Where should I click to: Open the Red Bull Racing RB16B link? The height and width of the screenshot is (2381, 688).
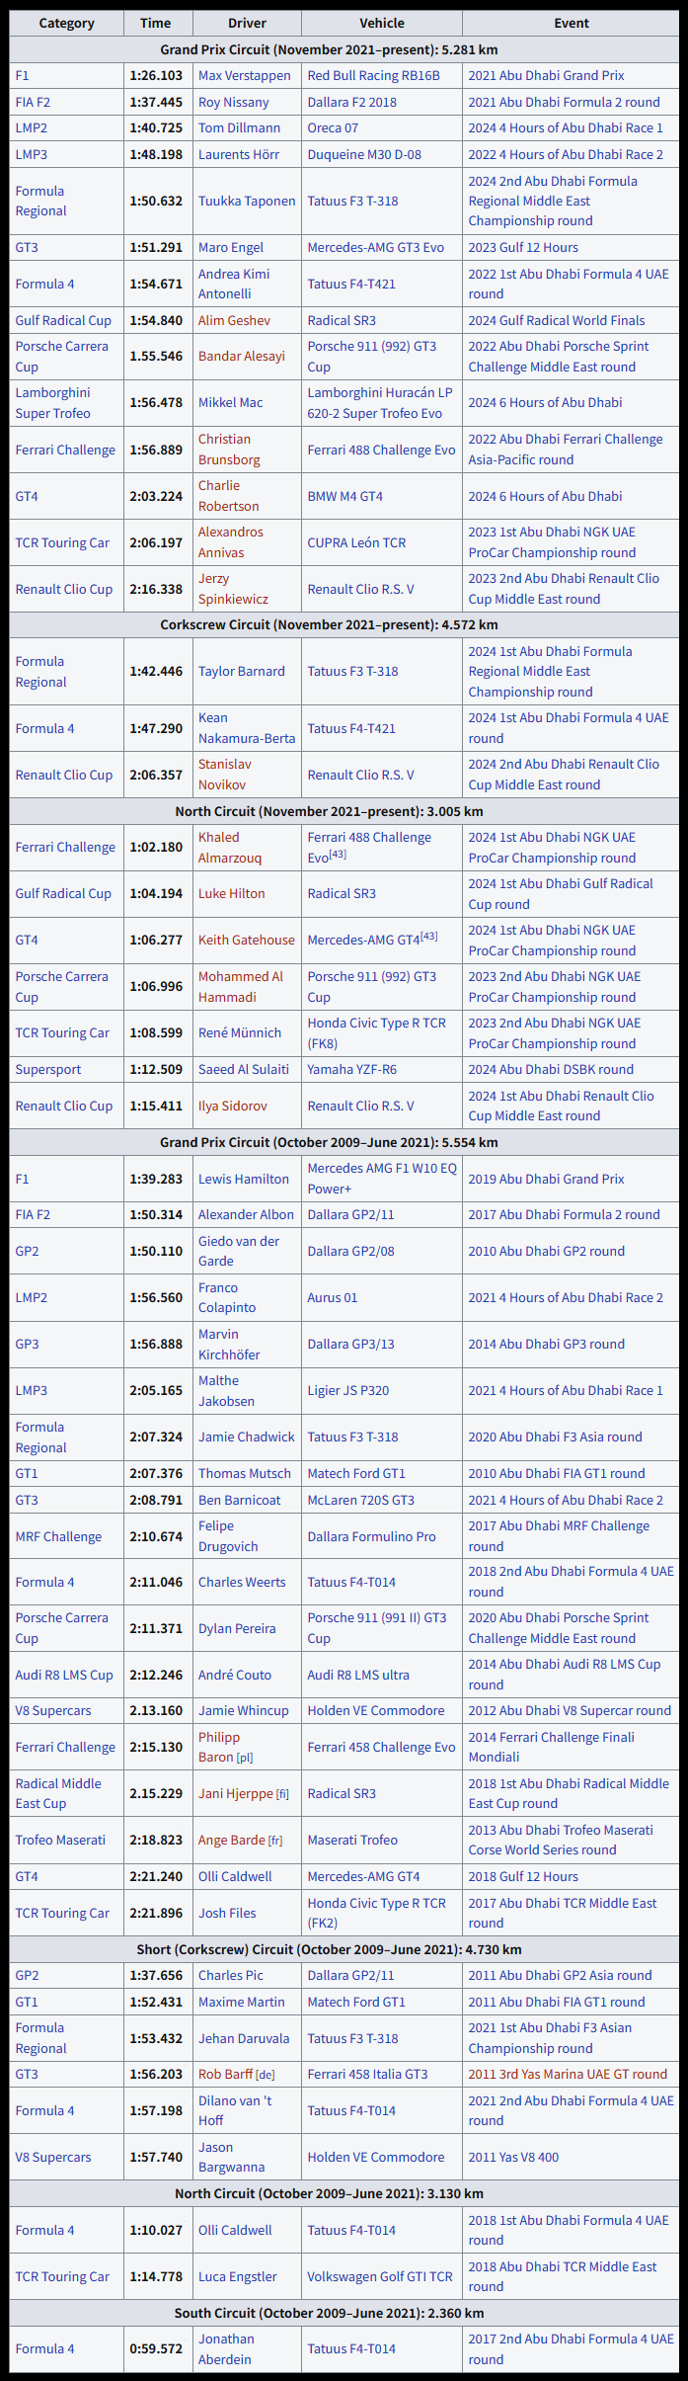[x=374, y=75]
